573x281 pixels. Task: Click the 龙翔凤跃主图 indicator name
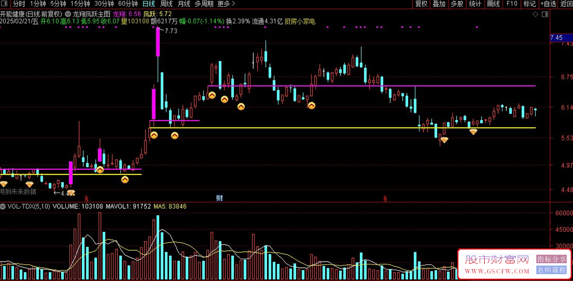coord(91,14)
